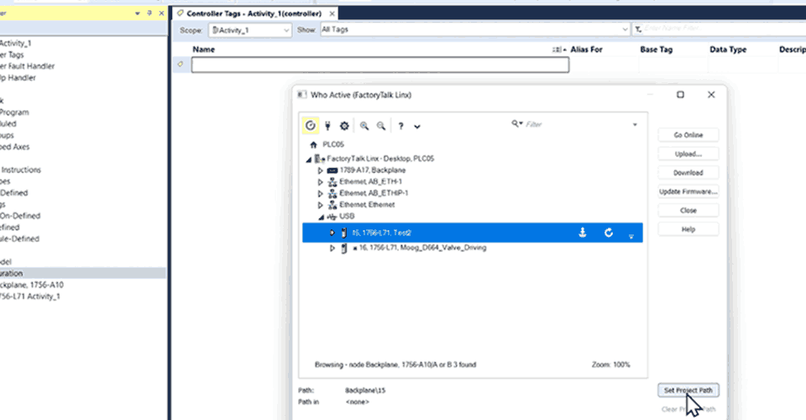Click the question mark help icon
The image size is (806, 420).
coord(400,125)
